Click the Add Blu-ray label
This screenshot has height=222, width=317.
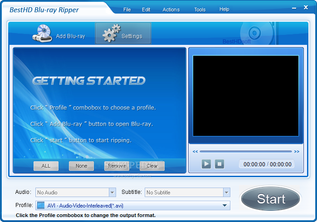point(71,36)
